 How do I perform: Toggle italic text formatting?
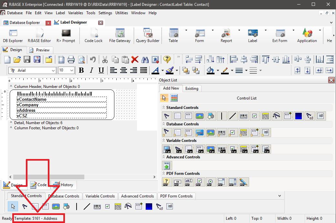point(91,70)
